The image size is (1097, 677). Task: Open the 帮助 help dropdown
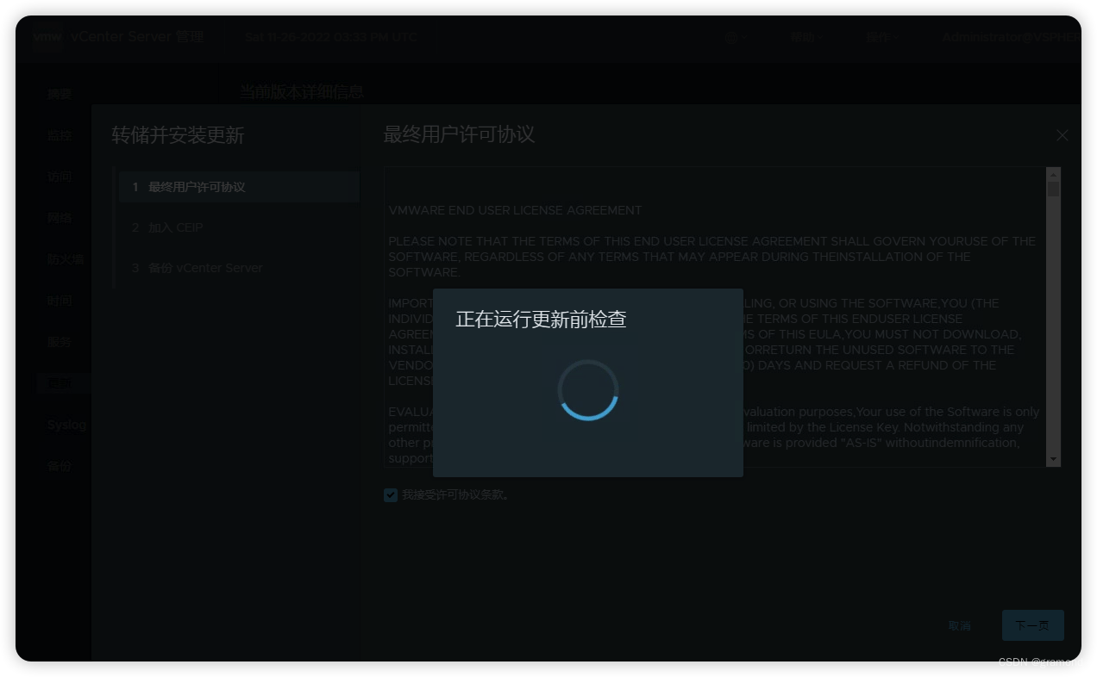point(806,38)
